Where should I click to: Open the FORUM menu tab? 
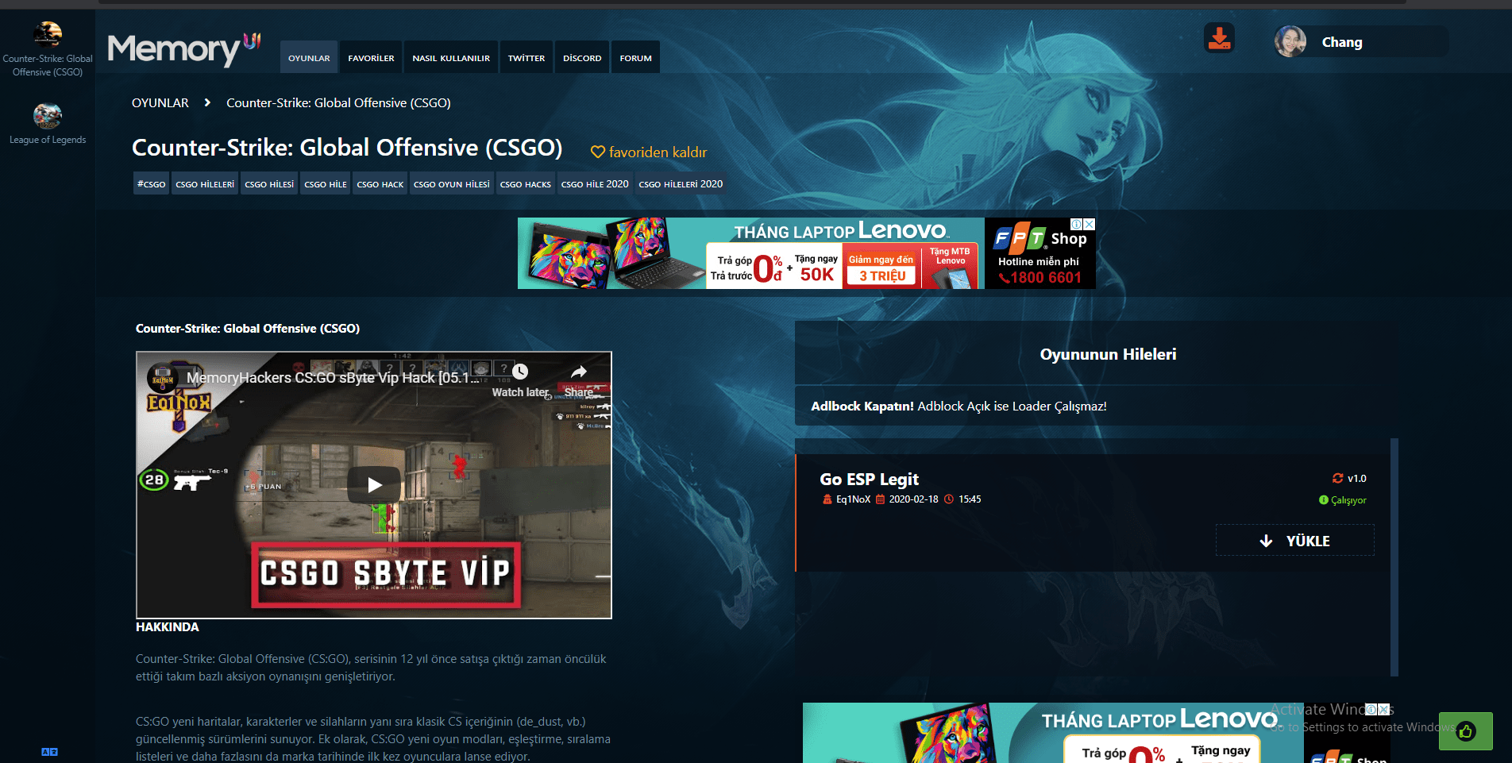[635, 57]
